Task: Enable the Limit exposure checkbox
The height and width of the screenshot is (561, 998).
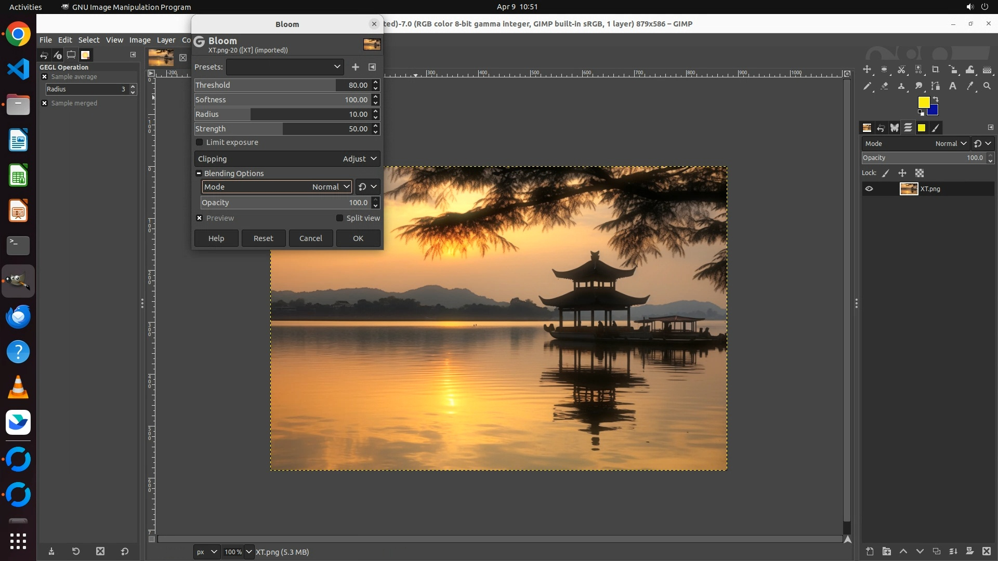Action: (200, 142)
